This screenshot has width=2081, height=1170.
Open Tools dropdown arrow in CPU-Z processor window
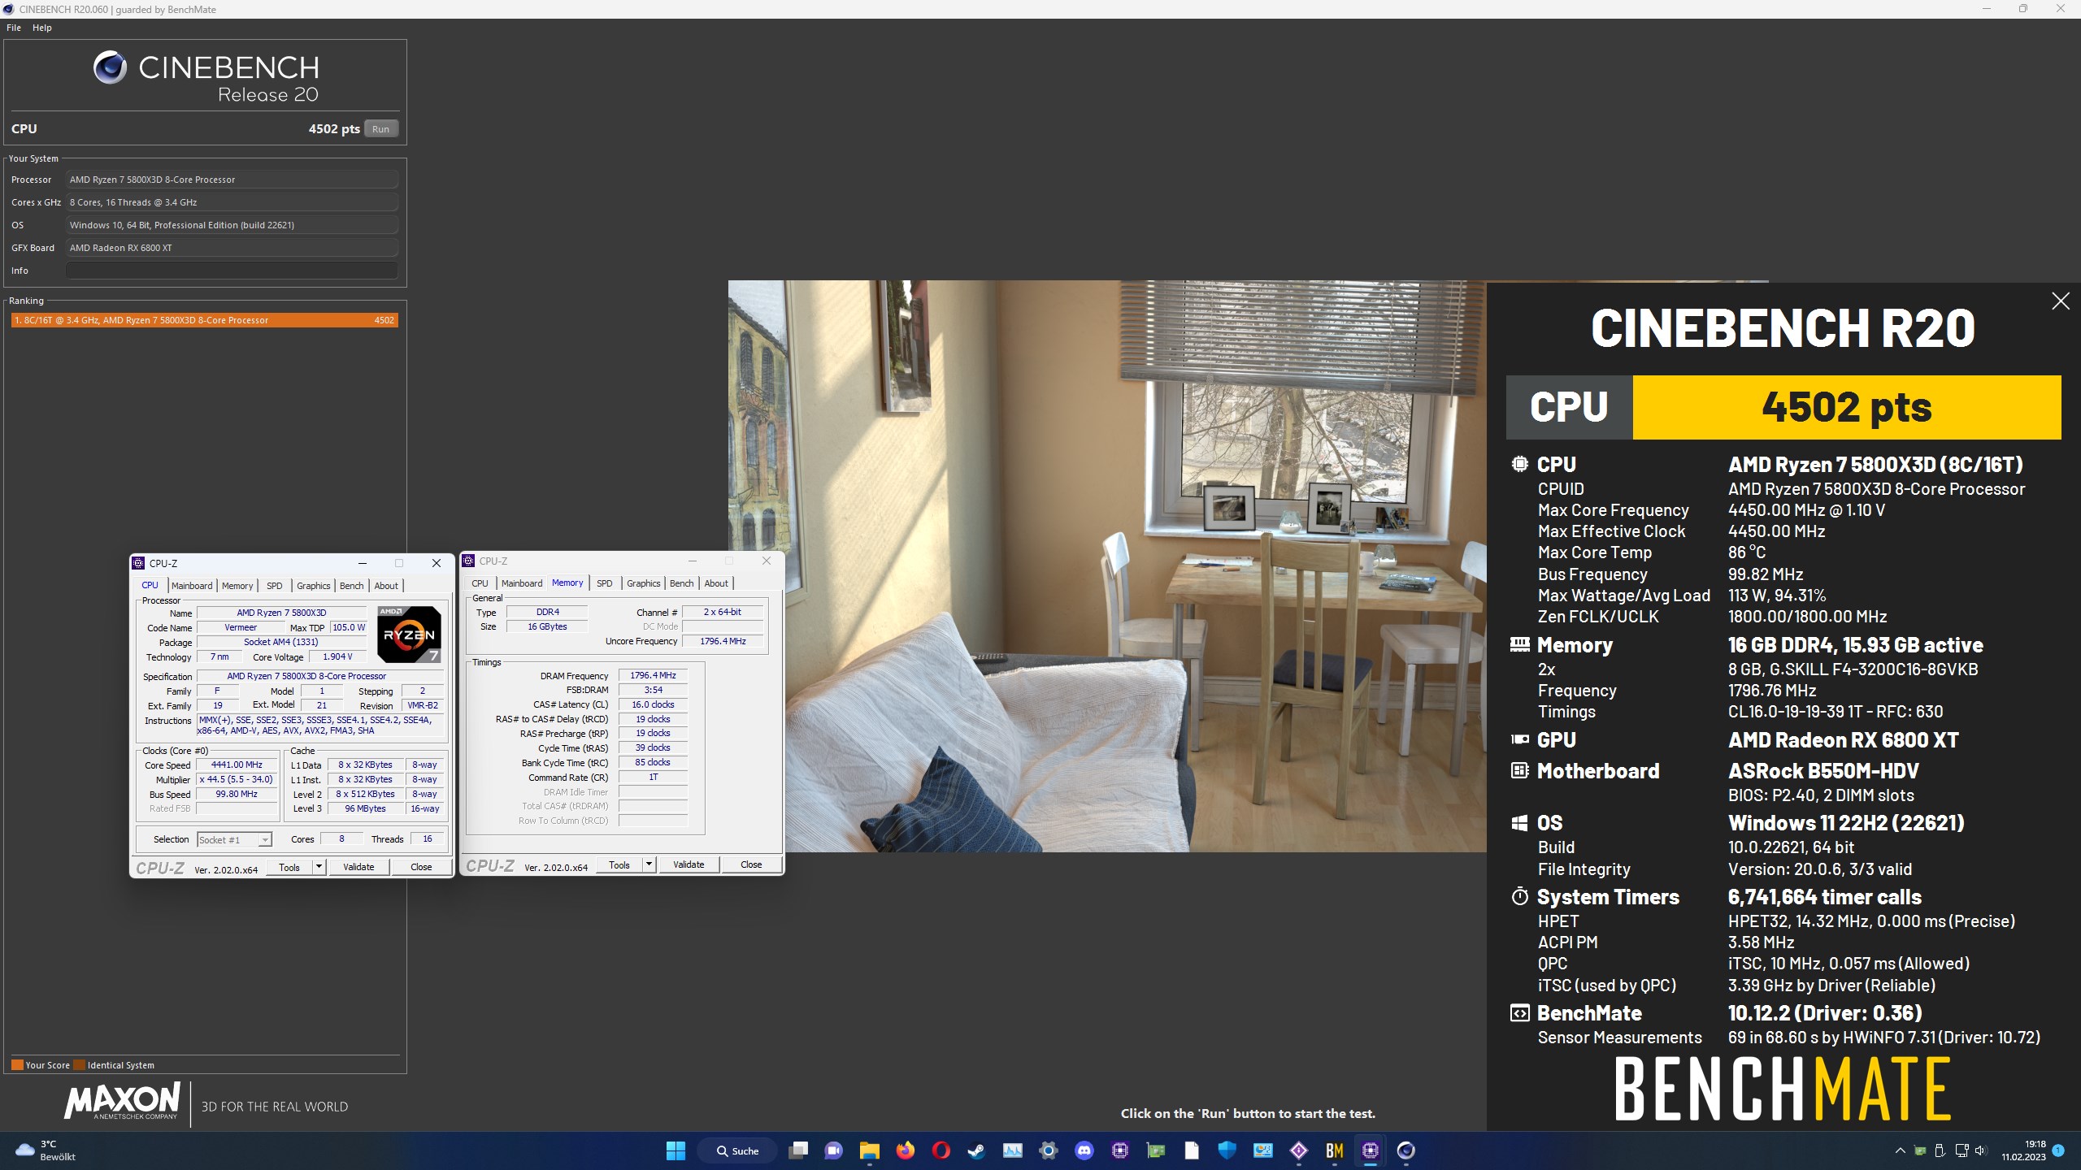point(319,867)
